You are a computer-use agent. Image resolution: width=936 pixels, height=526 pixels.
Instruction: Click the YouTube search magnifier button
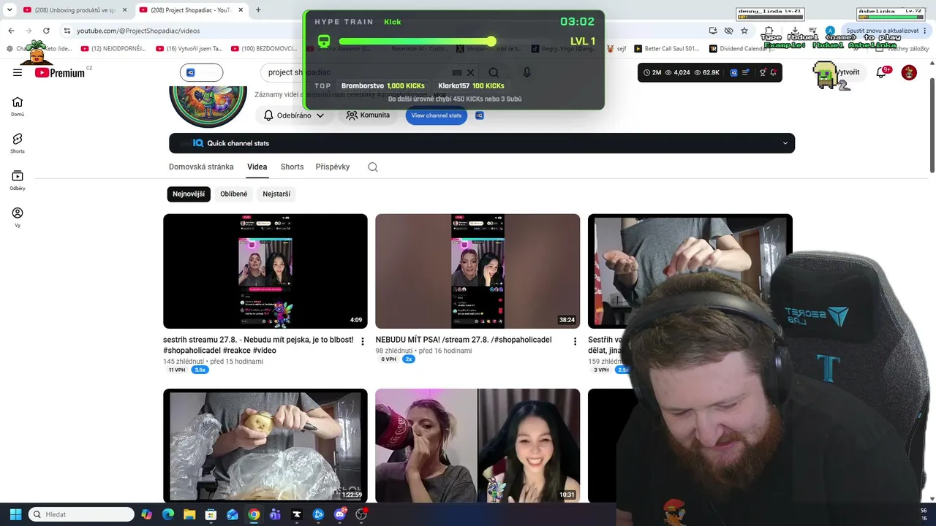tap(494, 72)
